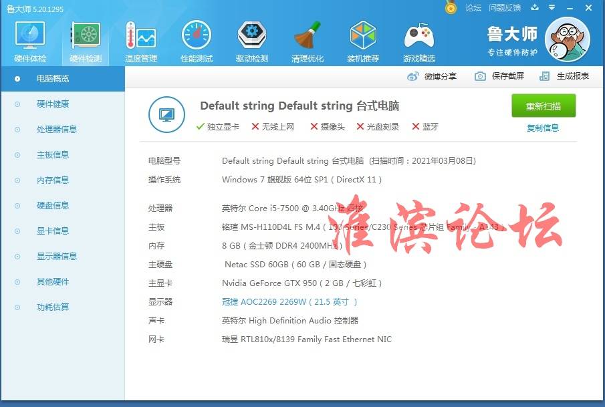Launch the 性能测试 performance test

(197, 41)
